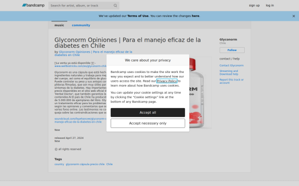Follow Glyconorm with the Follow button
Image resolution: width=299 pixels, height=186 pixels.
point(232,50)
